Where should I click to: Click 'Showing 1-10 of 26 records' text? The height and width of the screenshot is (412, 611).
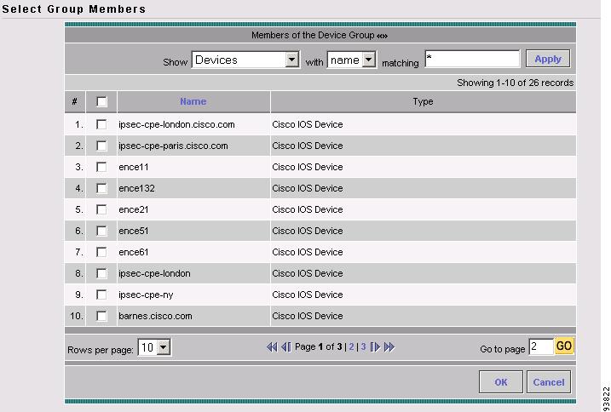click(516, 83)
